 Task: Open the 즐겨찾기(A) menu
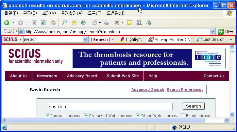tap(72, 13)
